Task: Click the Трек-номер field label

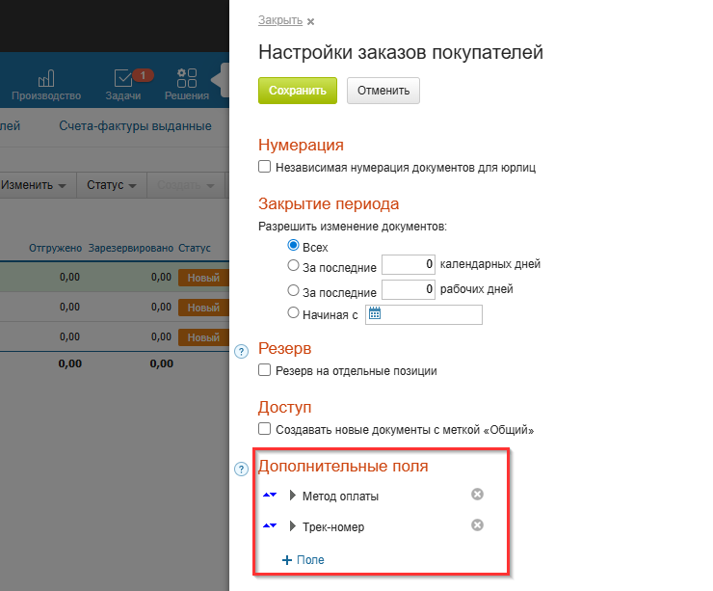Action: click(x=333, y=527)
